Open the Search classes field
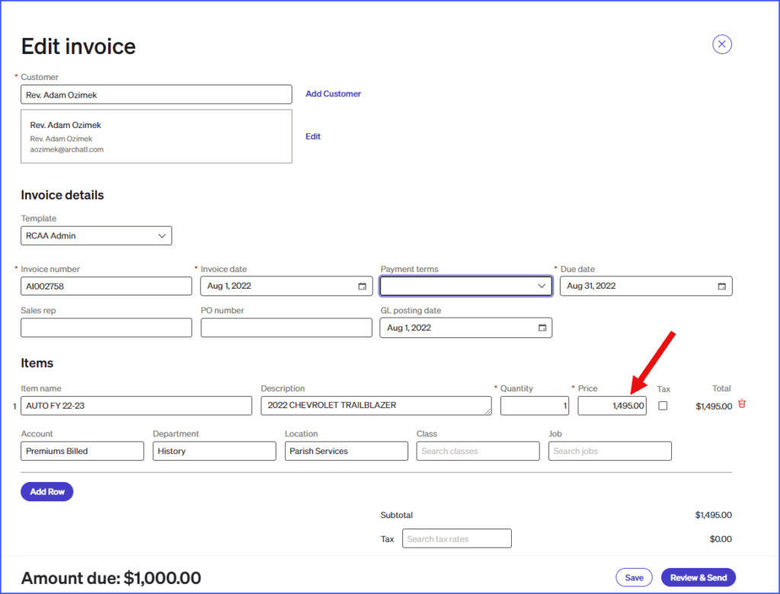 (x=478, y=452)
